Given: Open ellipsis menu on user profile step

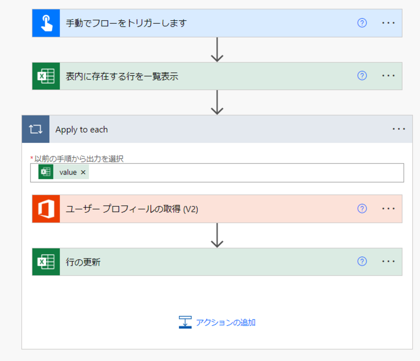Looking at the screenshot, I should [388, 209].
